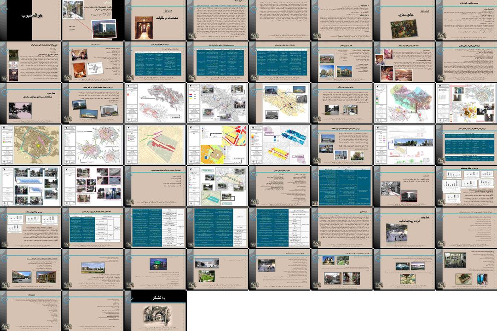Open map slide with green lines and pink circles
This screenshot has width=497, height=331.
point(93,145)
